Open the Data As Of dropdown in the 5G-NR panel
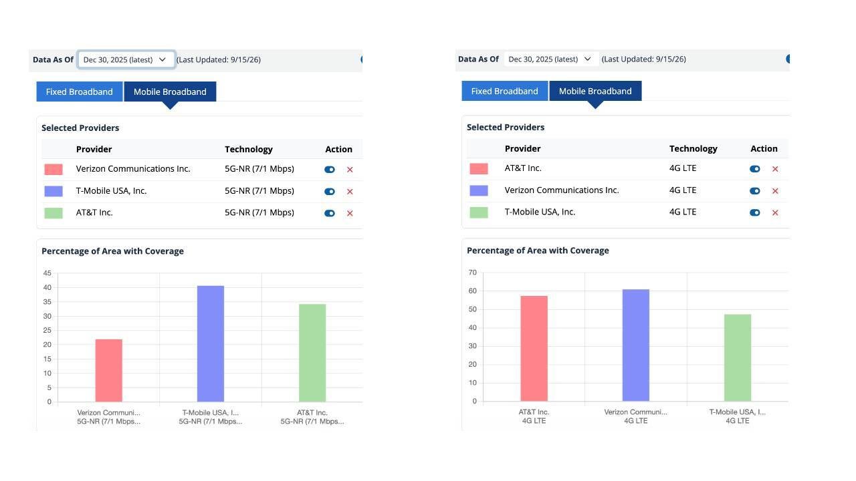This screenshot has width=856, height=481. coord(126,59)
